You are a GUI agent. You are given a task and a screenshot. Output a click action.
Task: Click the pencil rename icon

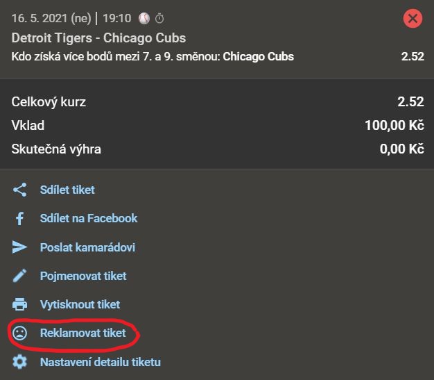(x=19, y=276)
